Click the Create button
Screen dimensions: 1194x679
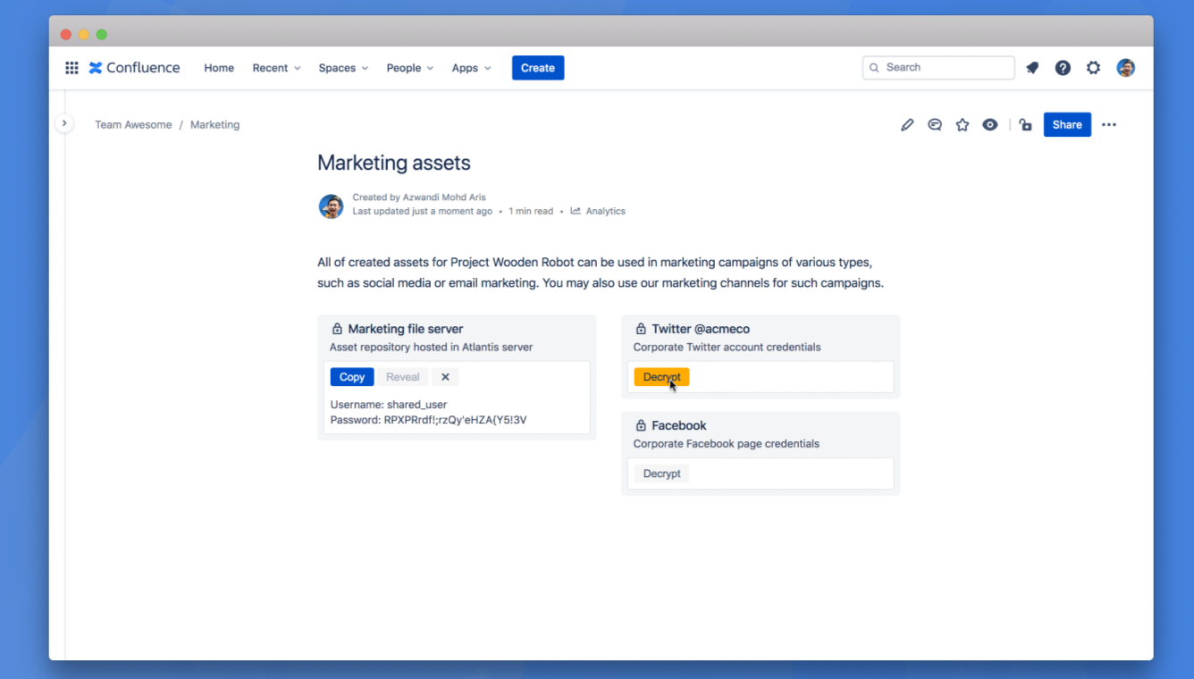(x=538, y=68)
